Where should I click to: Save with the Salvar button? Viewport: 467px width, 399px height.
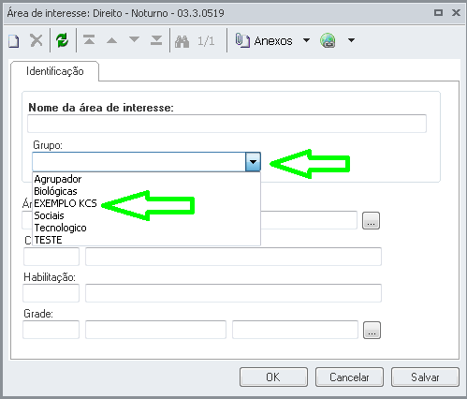425,377
